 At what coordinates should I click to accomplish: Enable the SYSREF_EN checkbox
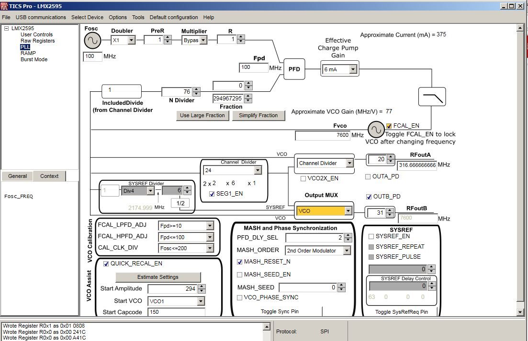371,237
